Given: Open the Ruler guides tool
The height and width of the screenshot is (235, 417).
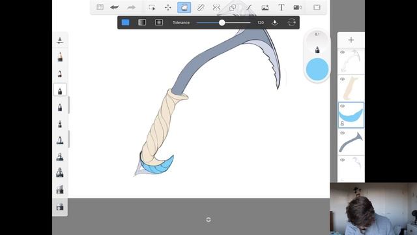Looking at the screenshot, I should coord(201,7).
